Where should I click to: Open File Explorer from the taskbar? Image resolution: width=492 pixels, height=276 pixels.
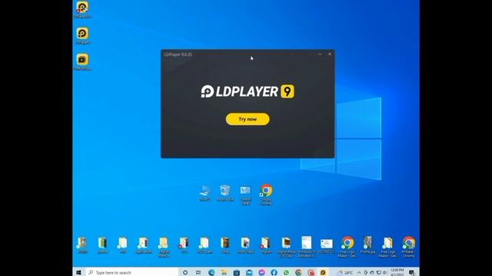click(224, 273)
